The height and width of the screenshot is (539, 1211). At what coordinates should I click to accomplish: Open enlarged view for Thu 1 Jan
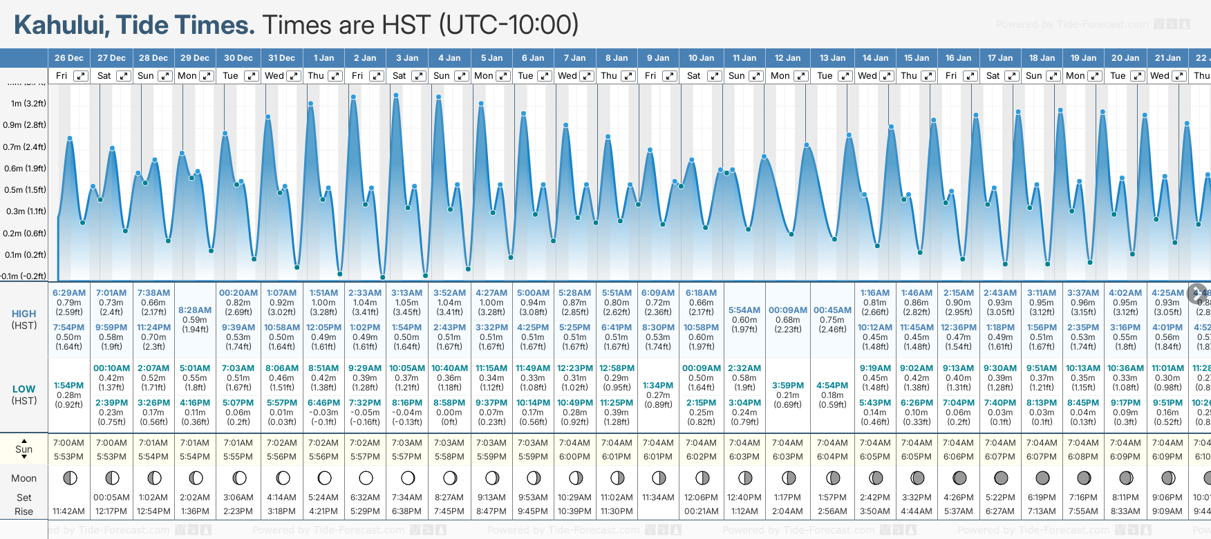(335, 76)
